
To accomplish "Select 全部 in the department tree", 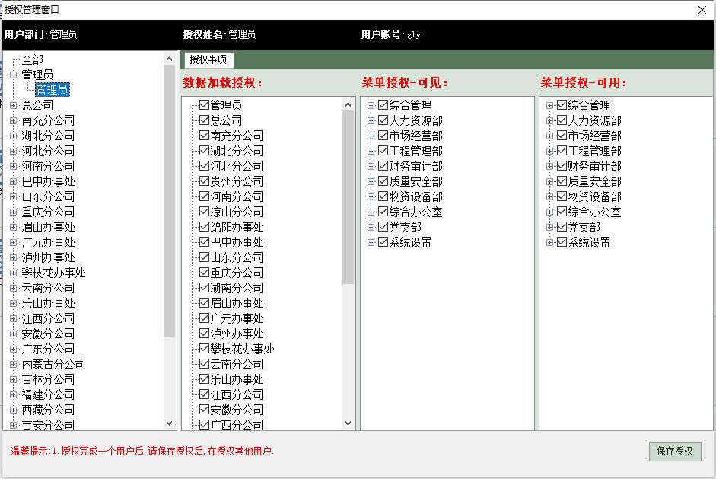I will (33, 59).
